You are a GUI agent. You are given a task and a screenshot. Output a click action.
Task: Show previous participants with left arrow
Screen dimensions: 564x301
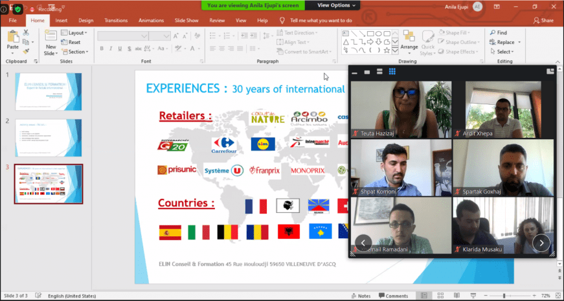click(363, 243)
